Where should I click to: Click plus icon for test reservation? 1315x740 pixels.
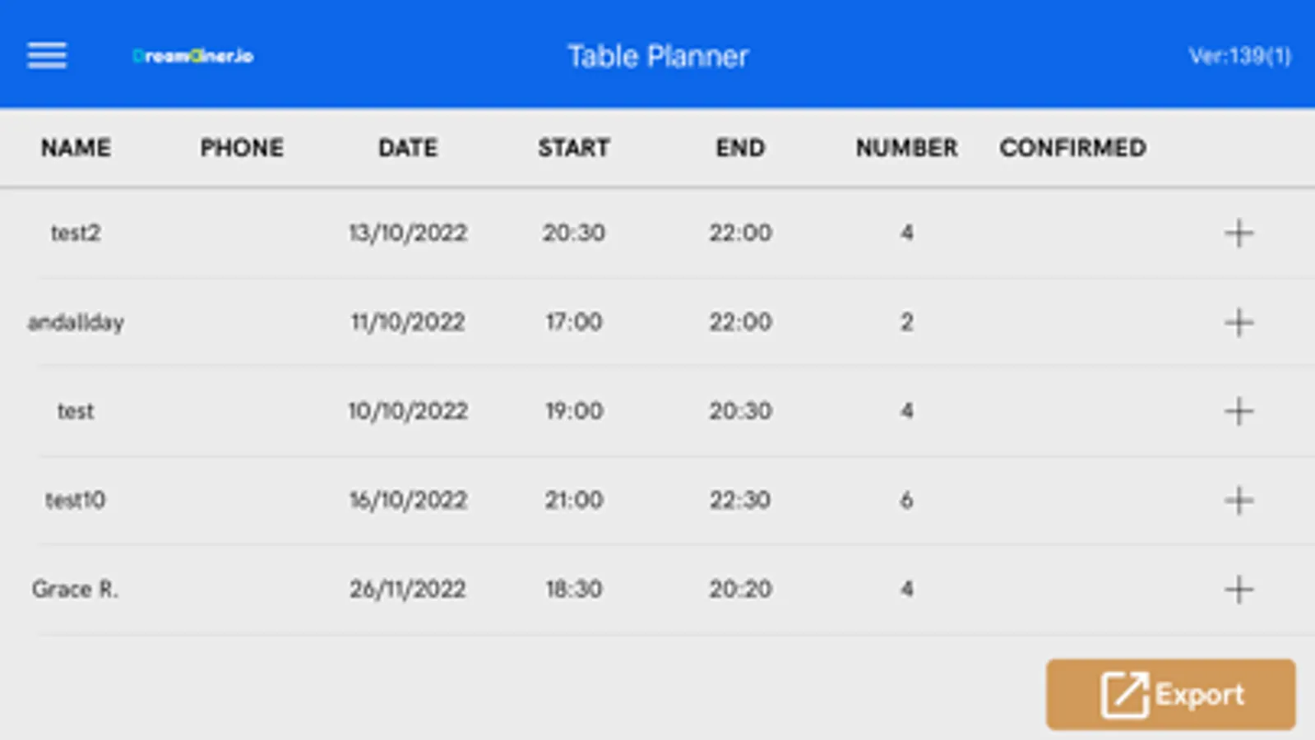point(1239,411)
